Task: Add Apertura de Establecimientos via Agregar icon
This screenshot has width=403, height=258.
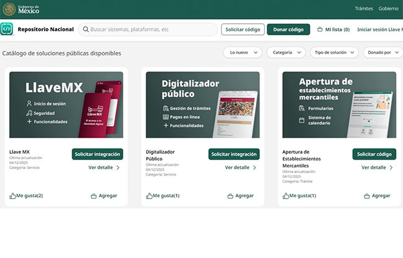Action: (367, 196)
